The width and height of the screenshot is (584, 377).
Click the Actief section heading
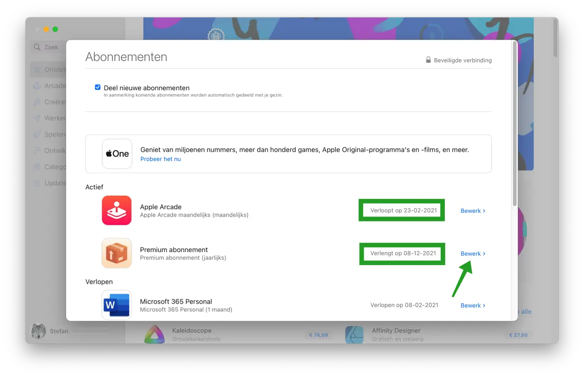[94, 187]
